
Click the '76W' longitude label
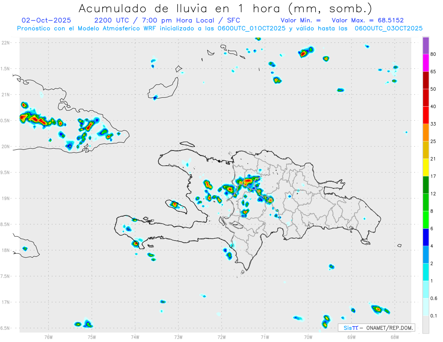[x=48, y=337]
